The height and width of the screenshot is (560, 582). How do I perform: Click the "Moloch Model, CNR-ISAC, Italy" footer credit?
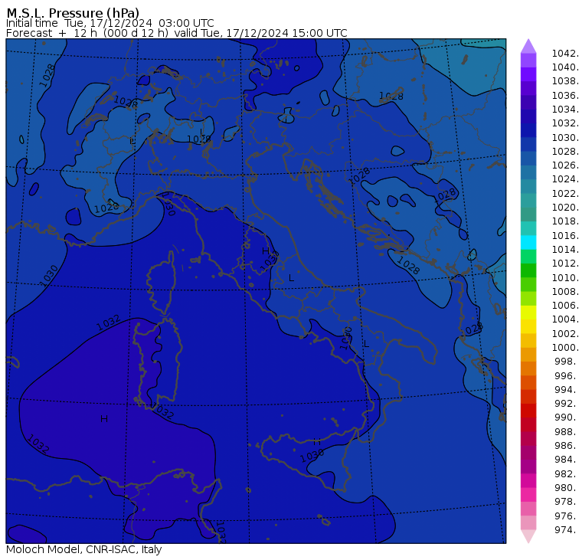pyautogui.click(x=84, y=549)
